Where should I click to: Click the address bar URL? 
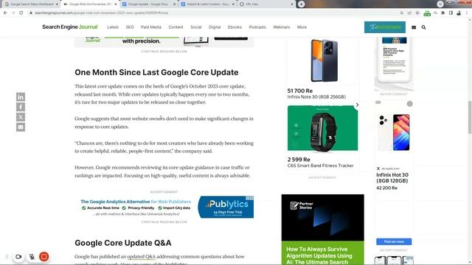101,13
